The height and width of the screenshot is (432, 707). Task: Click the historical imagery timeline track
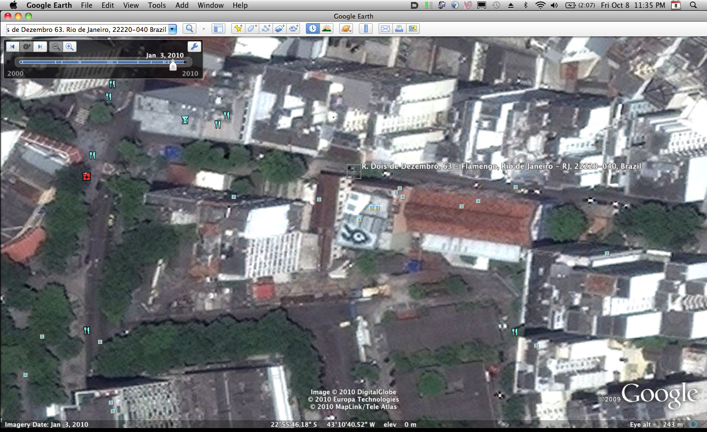(103, 62)
